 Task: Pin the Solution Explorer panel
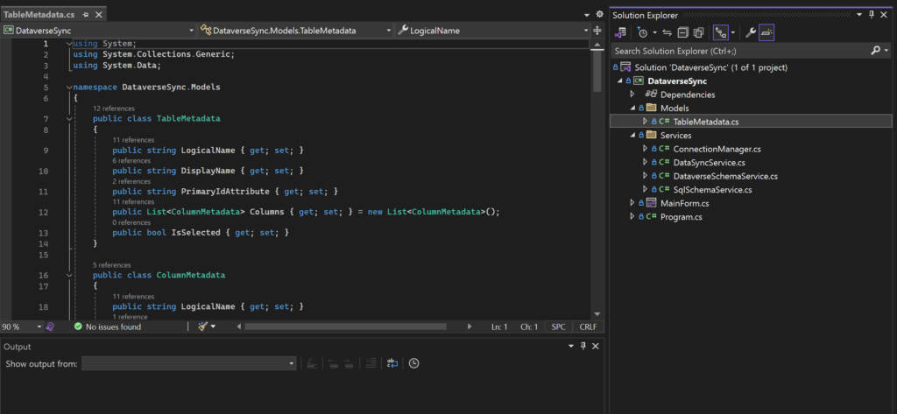click(x=872, y=16)
